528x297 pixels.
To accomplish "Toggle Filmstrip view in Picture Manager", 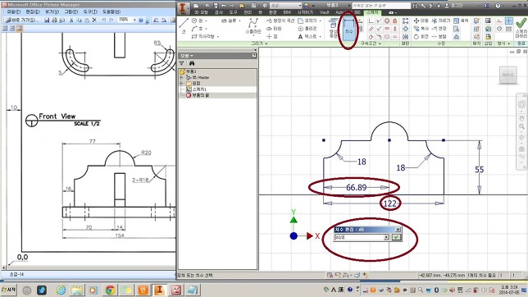I will [x=12, y=29].
